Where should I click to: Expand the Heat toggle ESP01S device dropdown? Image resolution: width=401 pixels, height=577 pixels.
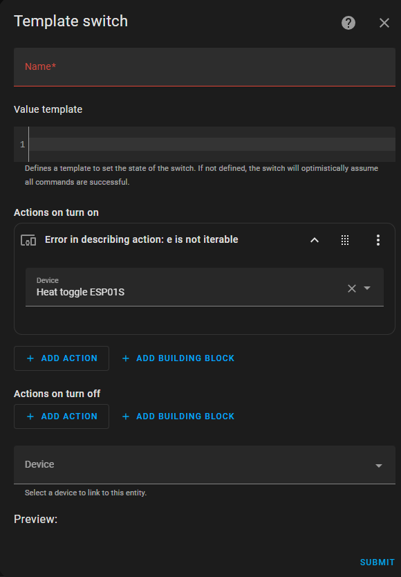[x=367, y=288]
